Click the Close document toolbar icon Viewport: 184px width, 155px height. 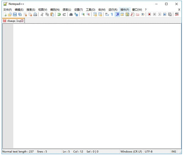coord(25,14)
